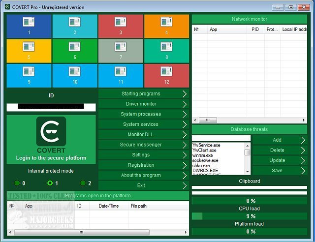Select internal protect mode 2
This screenshot has width=315, height=242.
83,183
